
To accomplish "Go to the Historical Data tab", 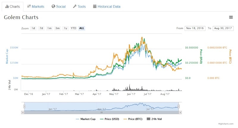I will (x=107, y=7).
